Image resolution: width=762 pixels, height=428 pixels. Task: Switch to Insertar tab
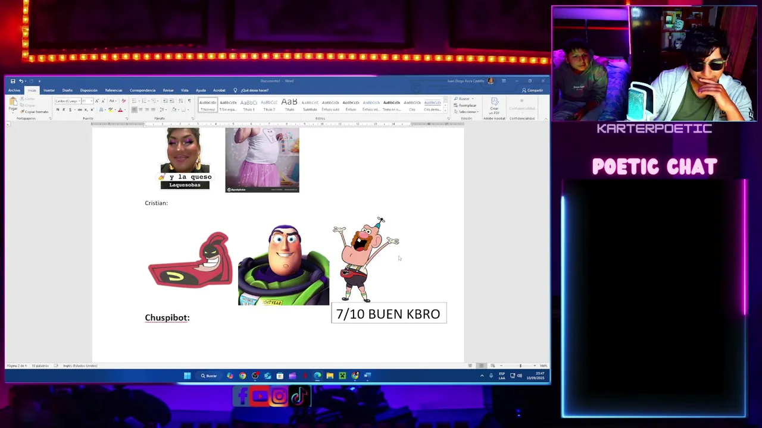(x=49, y=90)
